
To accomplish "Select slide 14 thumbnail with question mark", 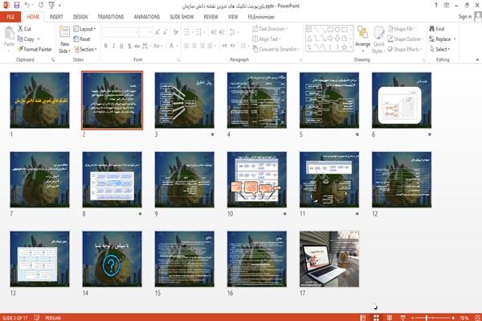I will pos(112,259).
